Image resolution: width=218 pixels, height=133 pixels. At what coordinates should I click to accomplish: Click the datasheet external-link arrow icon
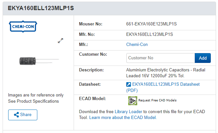(x=128, y=84)
